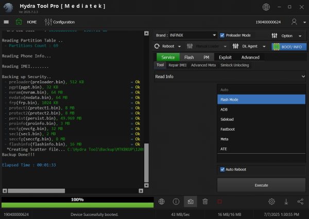The image size is (309, 219).
Task: Click the Hydra logo icon
Action: [x=8, y=8]
